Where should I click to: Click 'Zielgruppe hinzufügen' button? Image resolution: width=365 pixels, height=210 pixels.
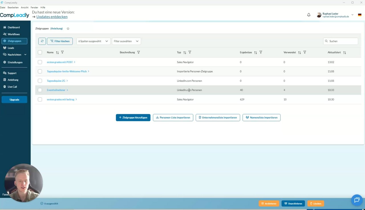[133, 117]
